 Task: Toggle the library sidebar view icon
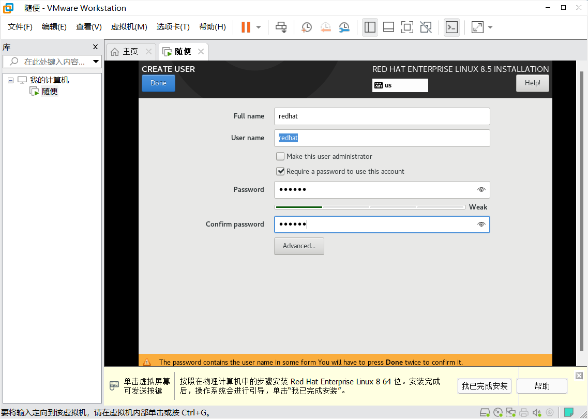pos(370,27)
